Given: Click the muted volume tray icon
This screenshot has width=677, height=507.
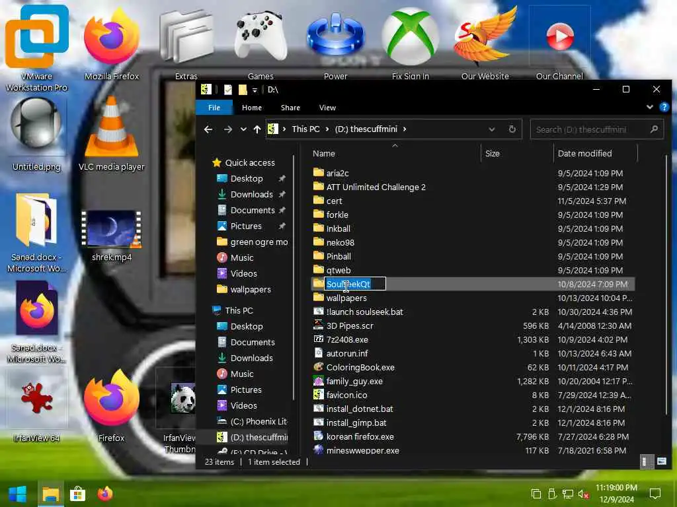Looking at the screenshot, I should tap(584, 494).
